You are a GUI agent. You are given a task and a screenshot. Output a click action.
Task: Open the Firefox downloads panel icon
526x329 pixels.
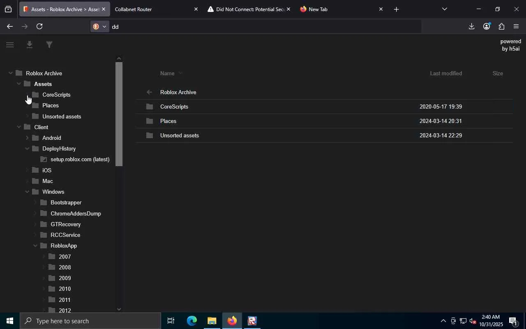click(471, 27)
